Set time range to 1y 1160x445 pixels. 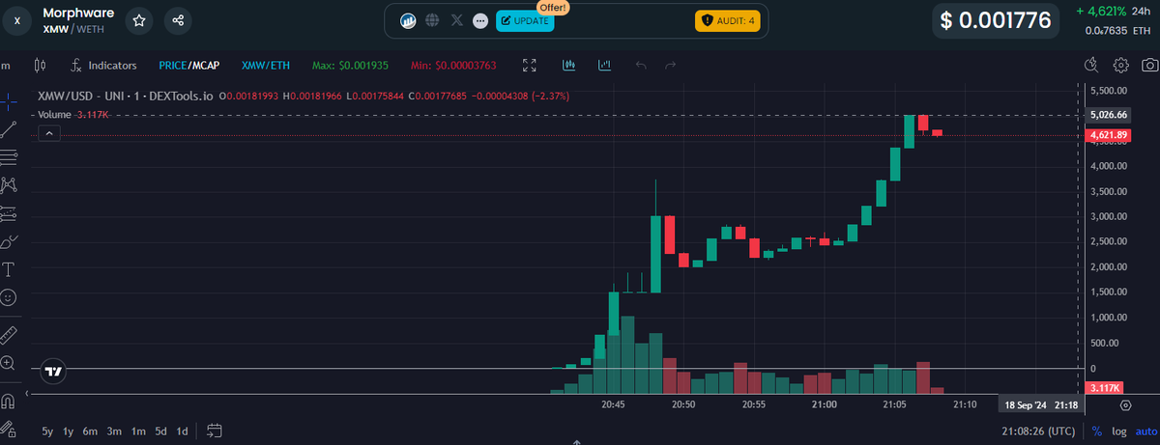click(x=69, y=431)
